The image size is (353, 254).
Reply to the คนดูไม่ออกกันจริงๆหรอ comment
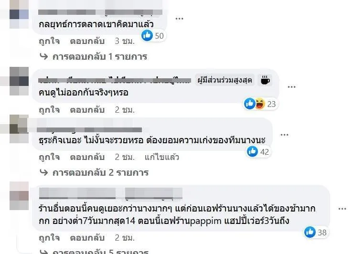pyautogui.click(x=87, y=110)
